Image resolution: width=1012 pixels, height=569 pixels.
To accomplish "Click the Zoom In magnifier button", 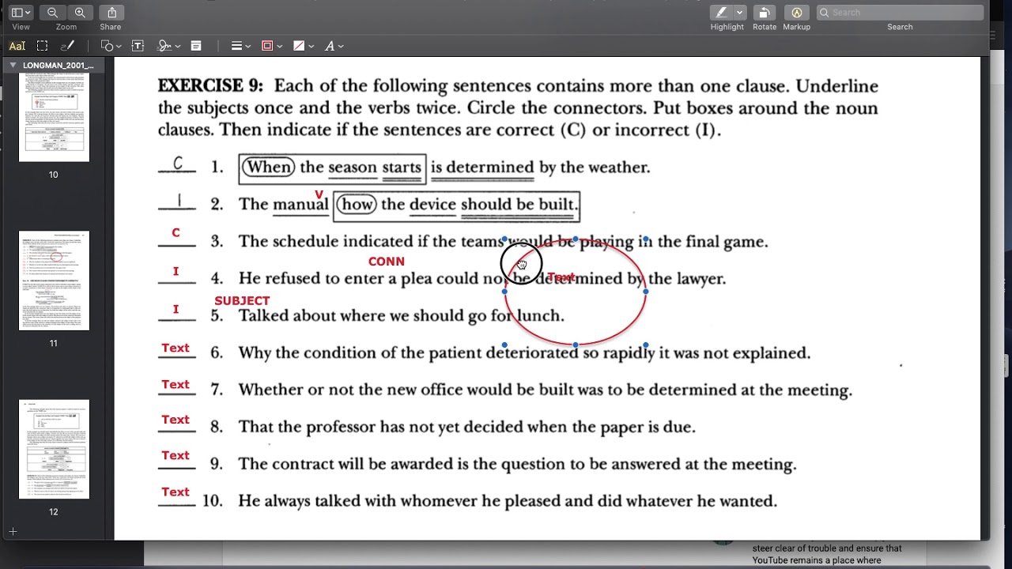I will [x=80, y=13].
